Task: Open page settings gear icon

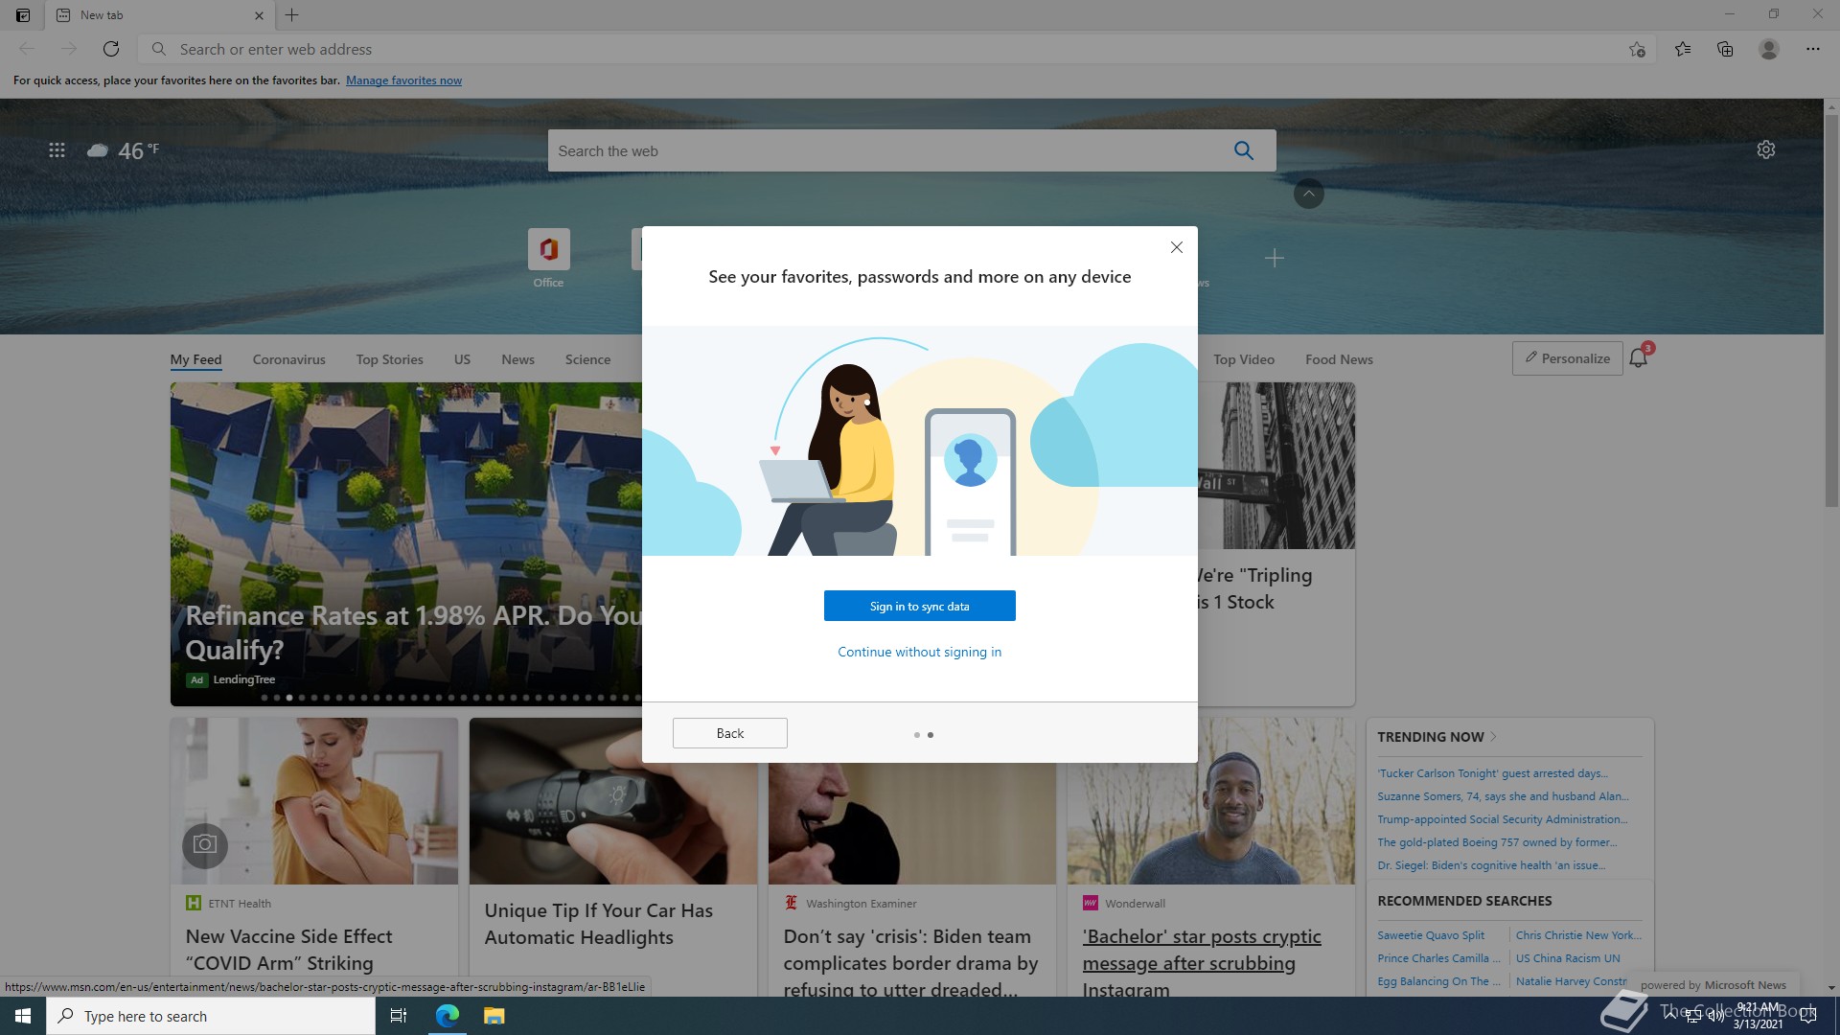Action: 1766,150
